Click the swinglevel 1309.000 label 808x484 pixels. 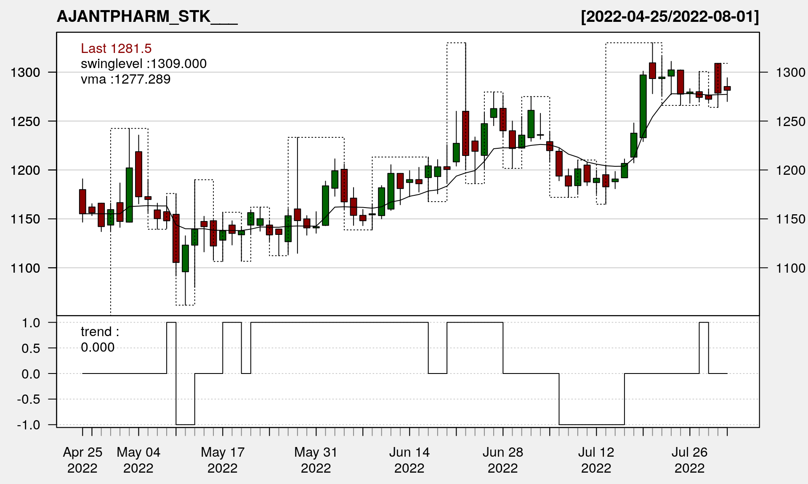pos(144,63)
